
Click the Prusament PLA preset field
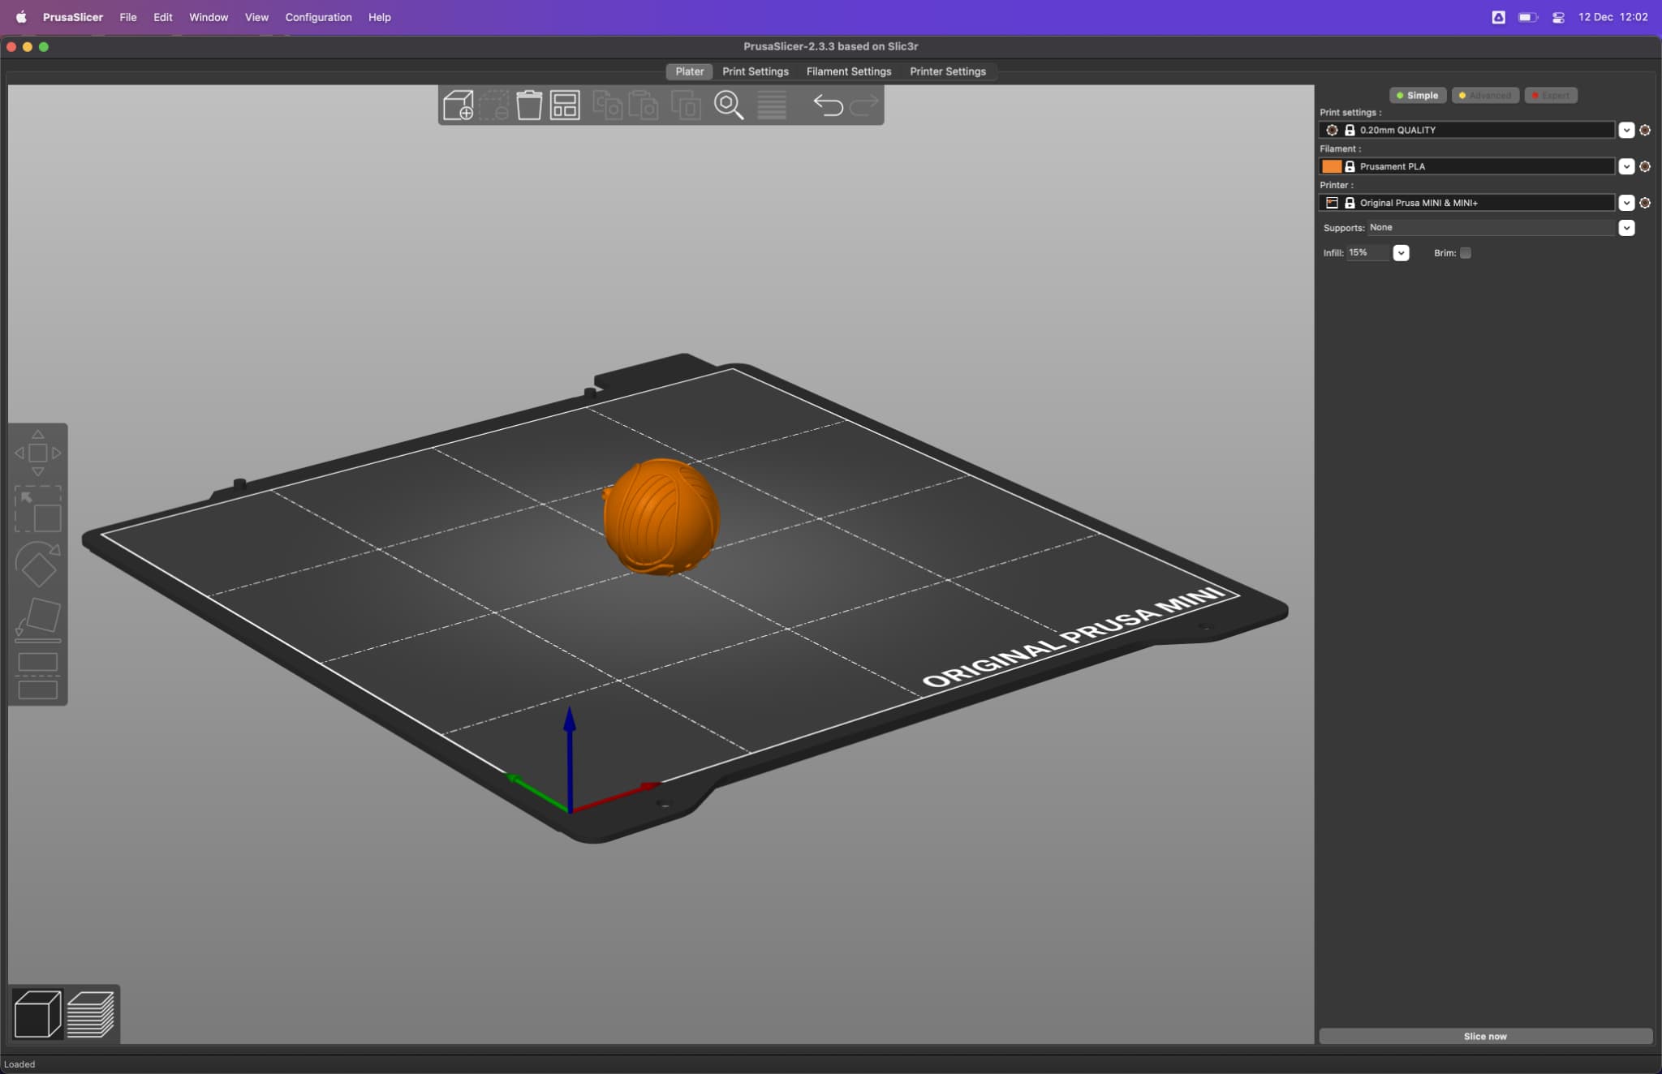click(1467, 166)
